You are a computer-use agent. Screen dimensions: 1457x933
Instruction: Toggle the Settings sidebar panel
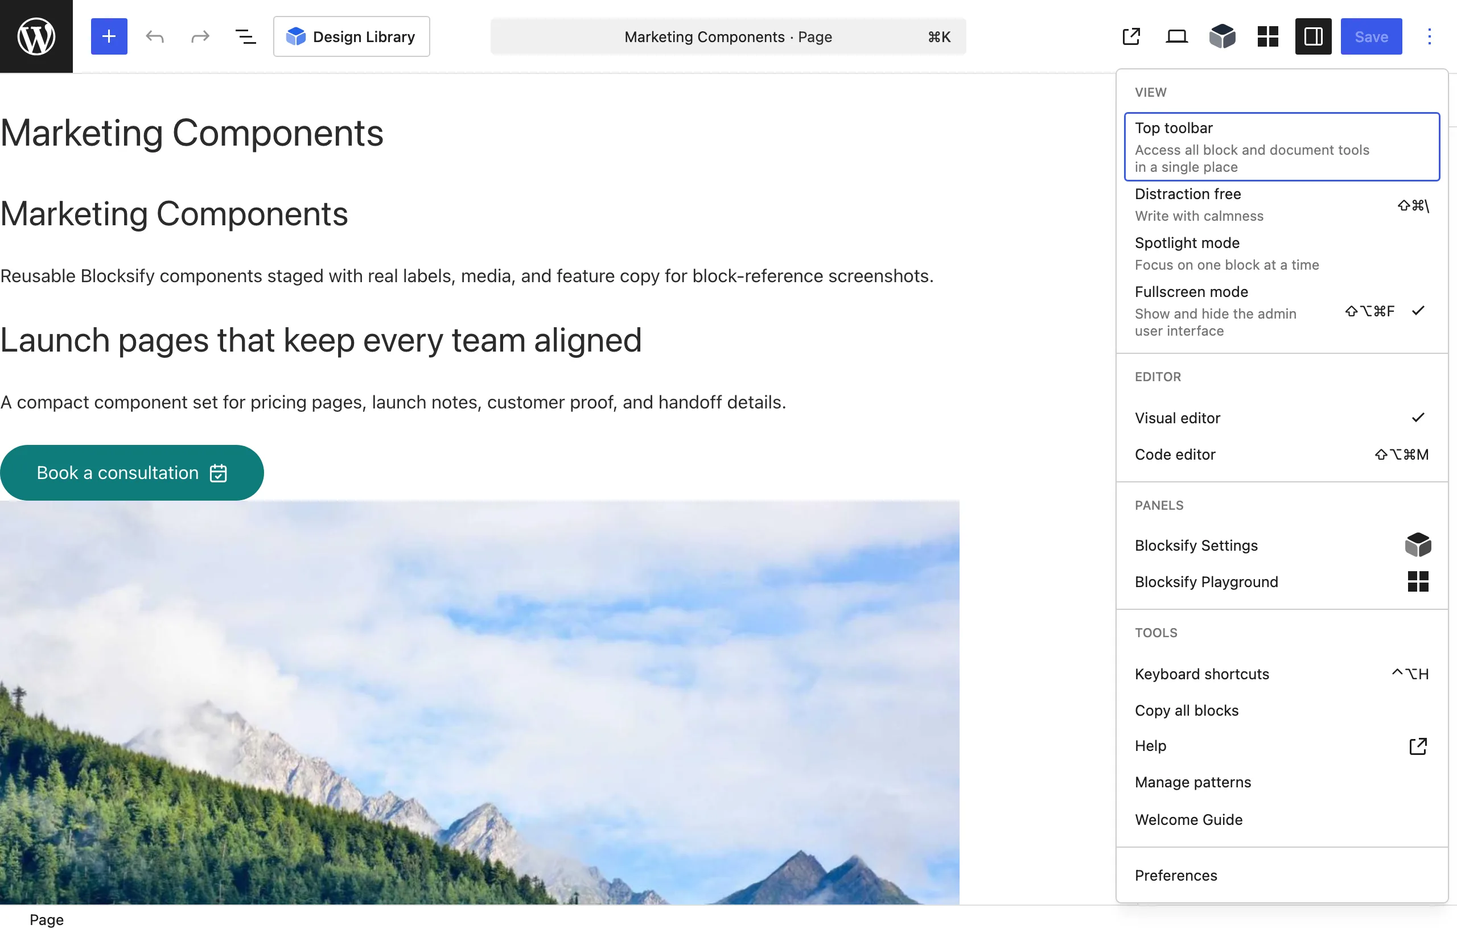pyautogui.click(x=1314, y=36)
